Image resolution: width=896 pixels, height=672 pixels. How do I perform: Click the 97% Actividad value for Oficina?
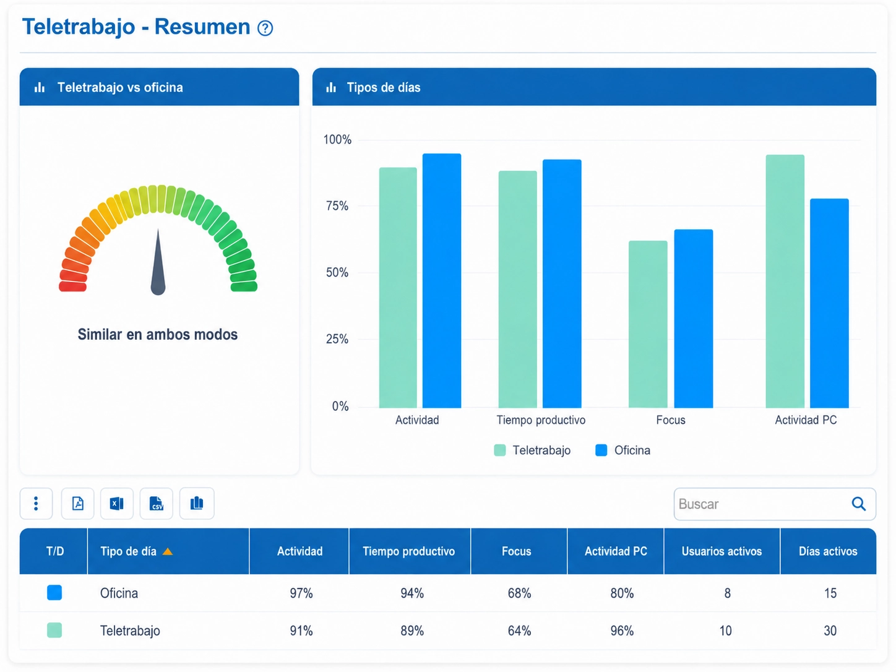pos(301,593)
